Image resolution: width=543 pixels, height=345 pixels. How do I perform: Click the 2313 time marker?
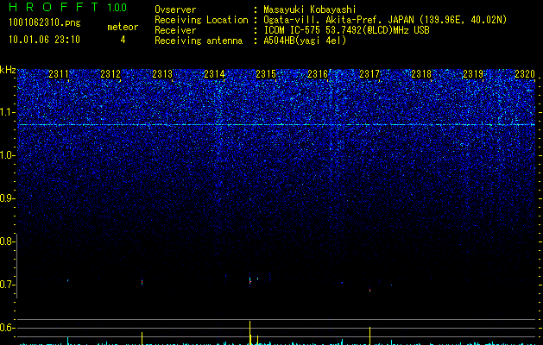click(162, 73)
